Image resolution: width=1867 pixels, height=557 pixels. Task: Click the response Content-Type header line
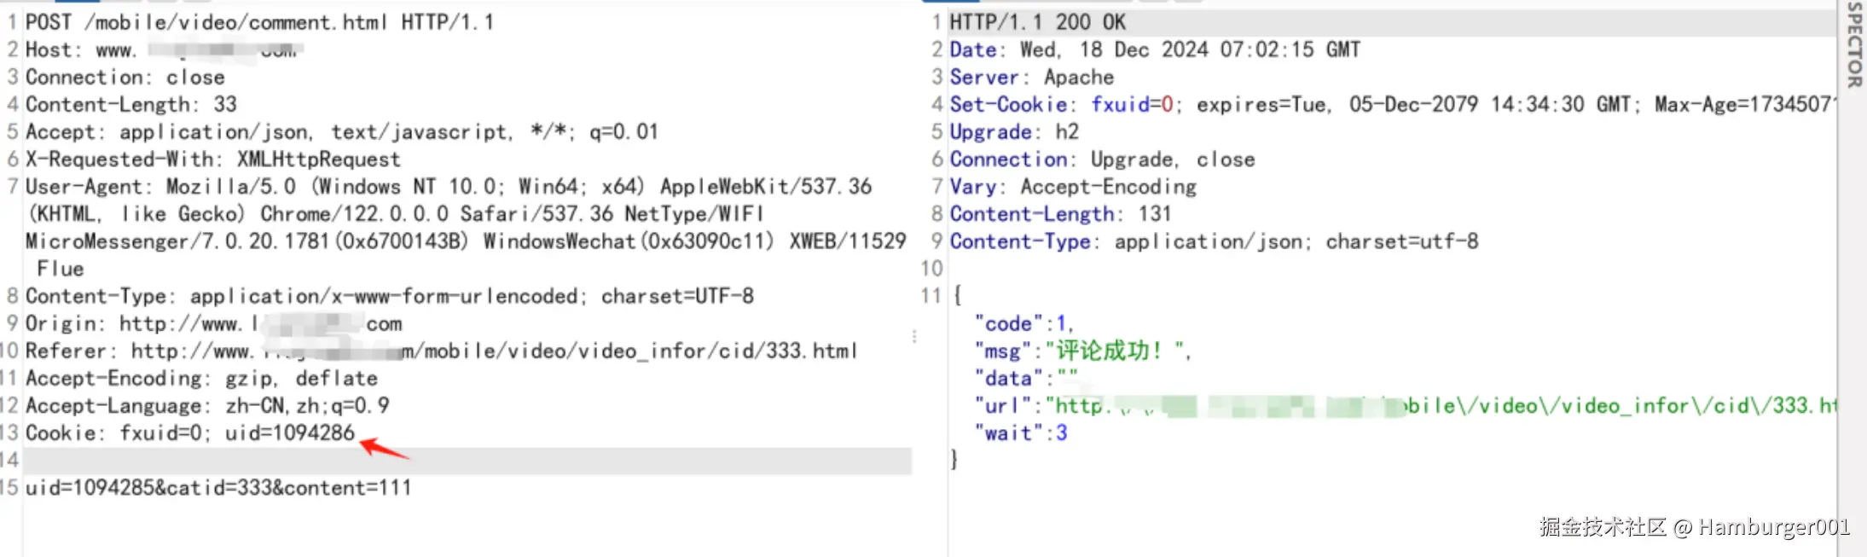click(1214, 242)
